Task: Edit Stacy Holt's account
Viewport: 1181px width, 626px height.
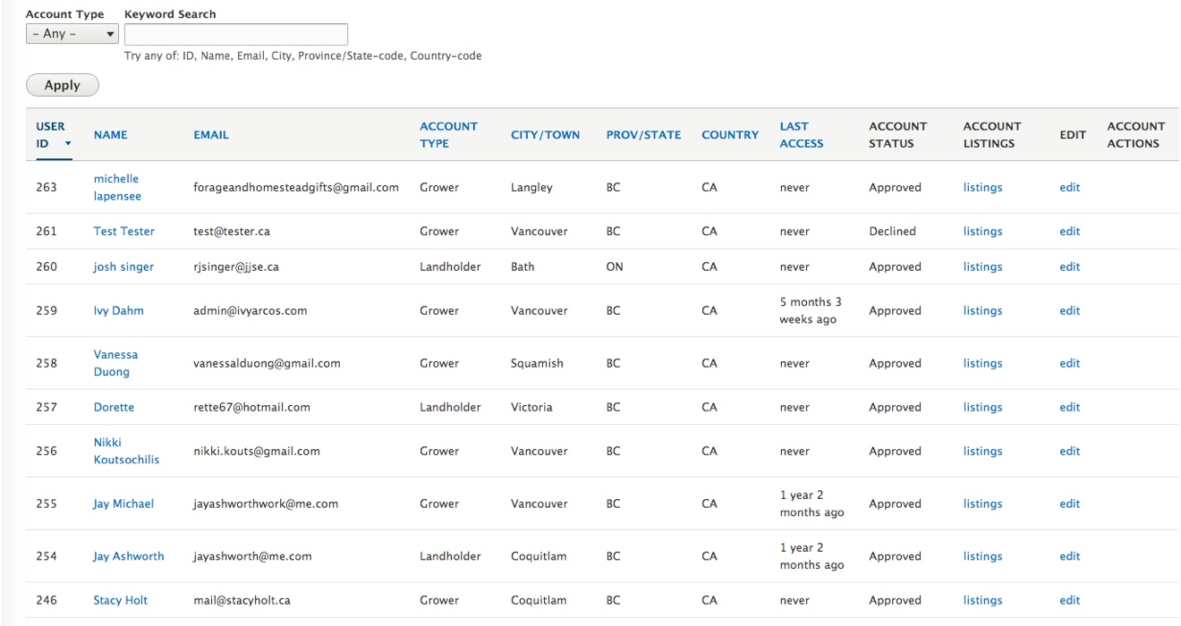Action: click(1069, 600)
